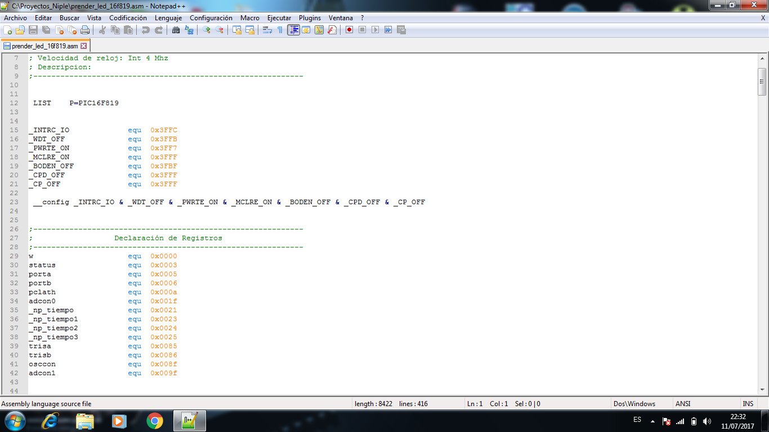The image size is (769, 432).
Task: Click the Print toolbar icon
Action: 85,30
